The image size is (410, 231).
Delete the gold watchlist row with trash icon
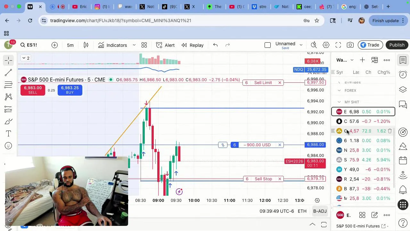(x=390, y=131)
